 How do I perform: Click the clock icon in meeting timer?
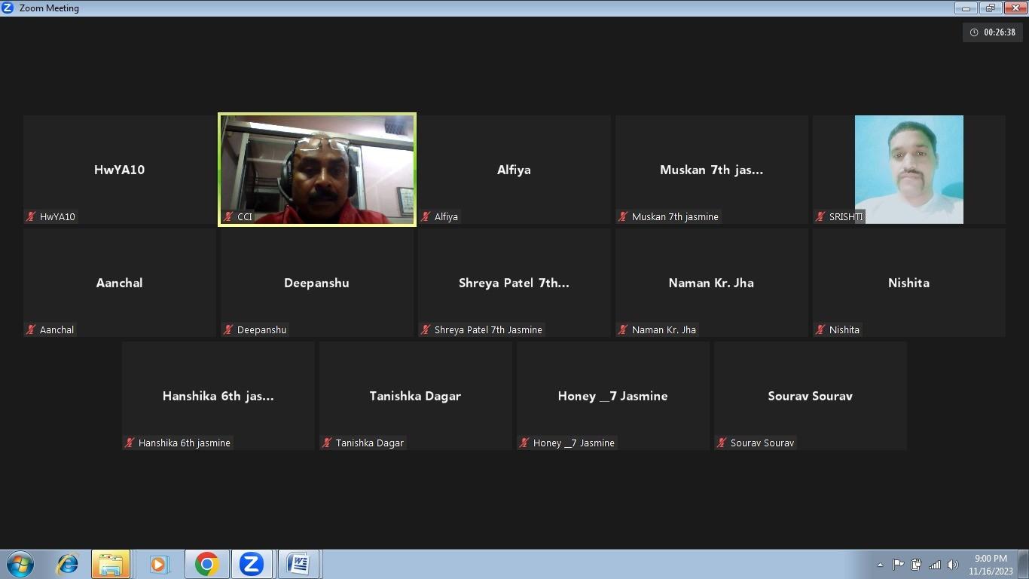(x=974, y=32)
